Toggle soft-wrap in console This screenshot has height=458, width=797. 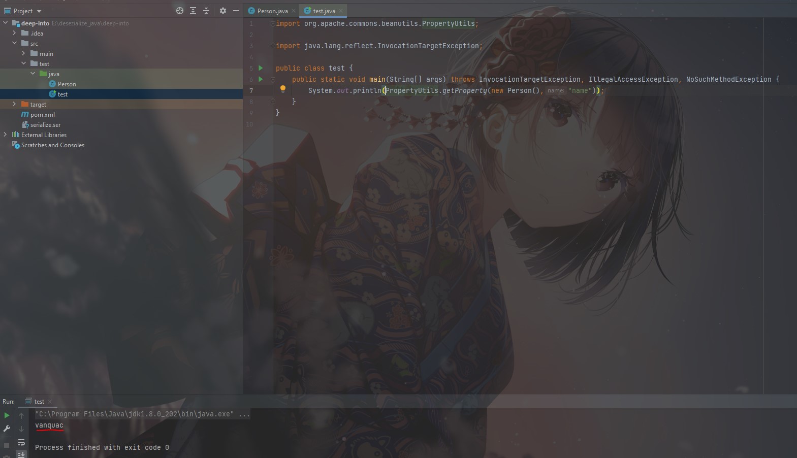(21, 443)
